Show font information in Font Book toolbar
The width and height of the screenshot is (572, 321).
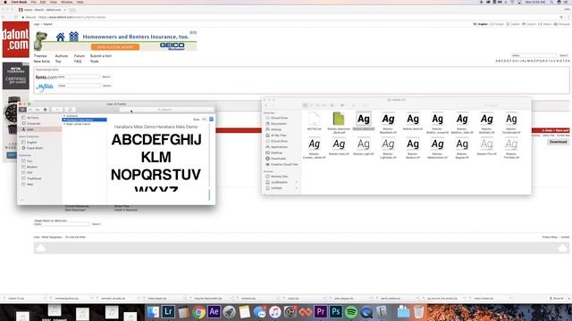46,110
